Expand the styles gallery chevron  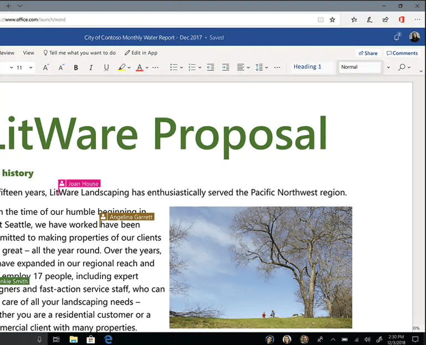pos(388,68)
